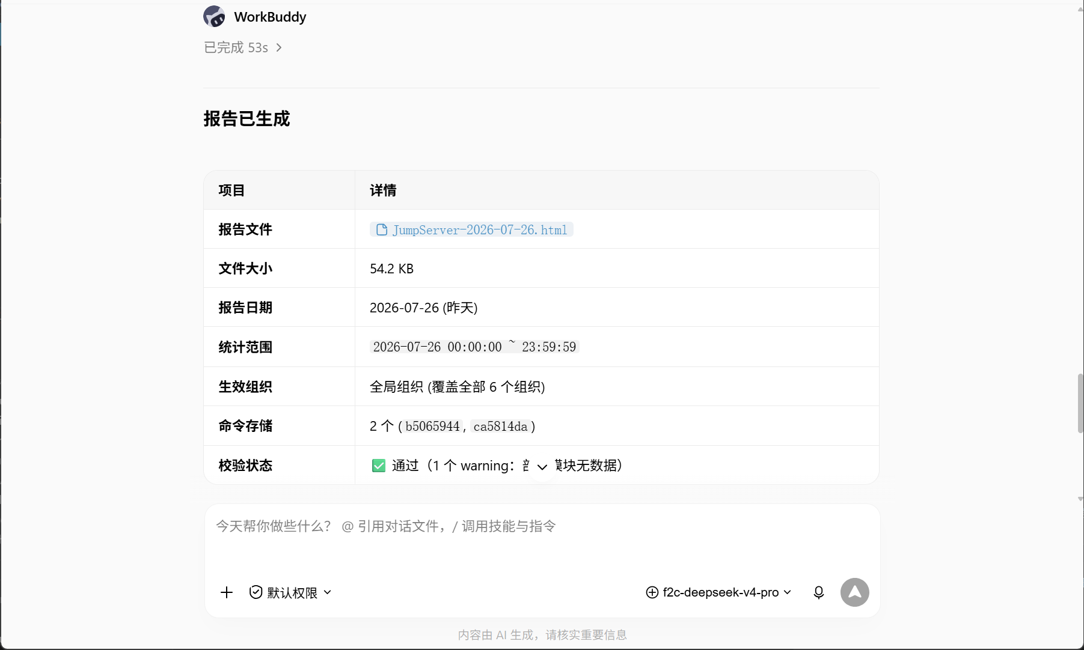Open the JumpServer-2026-07-26.html report file
Screen dimensions: 1084x650
(x=471, y=229)
